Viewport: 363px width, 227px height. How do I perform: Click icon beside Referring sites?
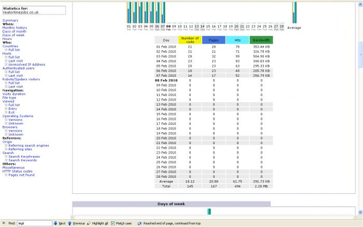pos(6,149)
